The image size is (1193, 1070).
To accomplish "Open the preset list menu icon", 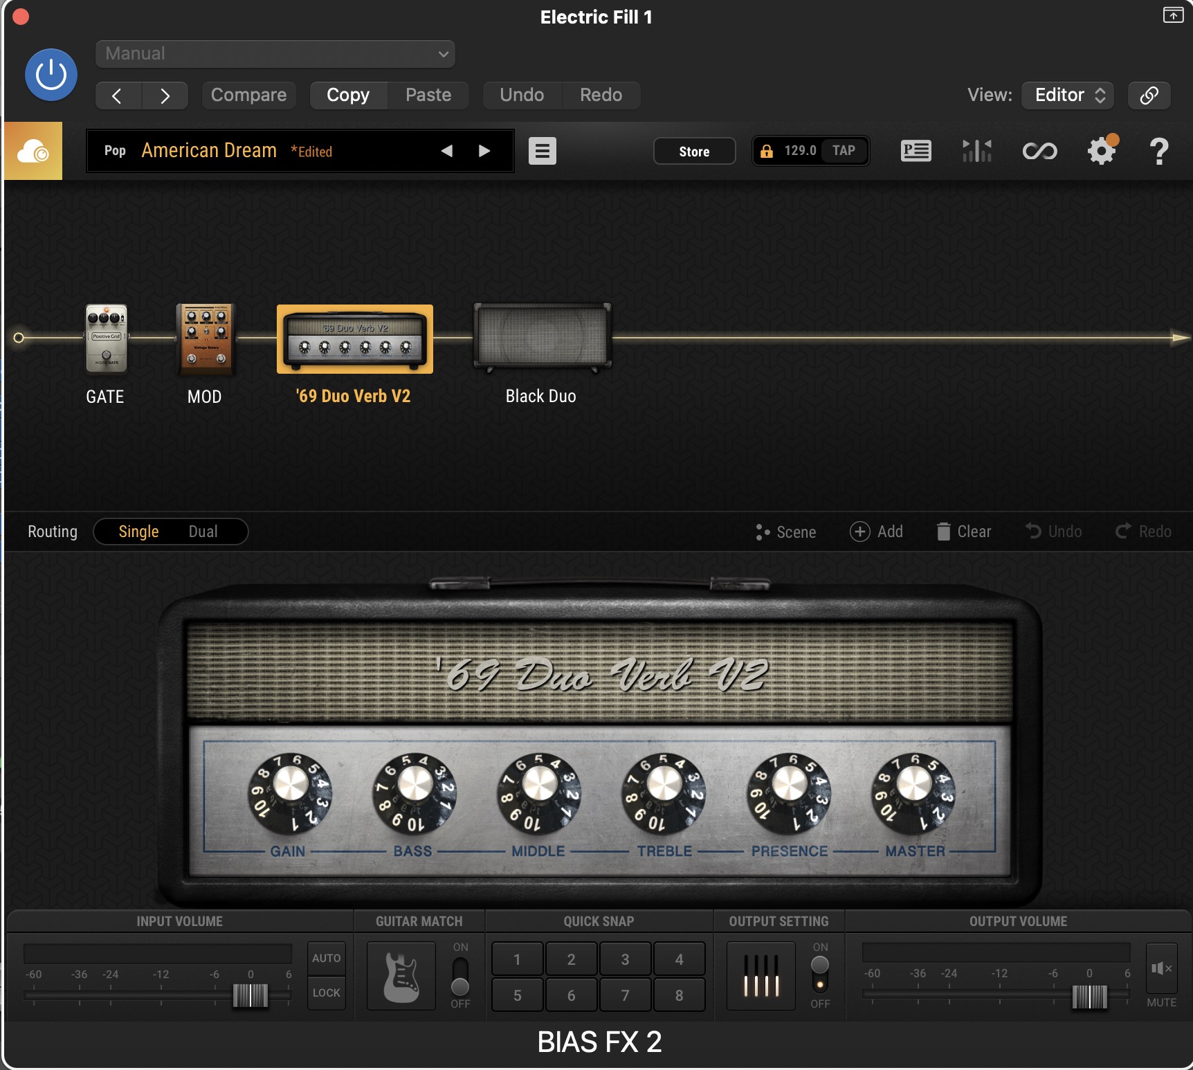I will tap(543, 151).
